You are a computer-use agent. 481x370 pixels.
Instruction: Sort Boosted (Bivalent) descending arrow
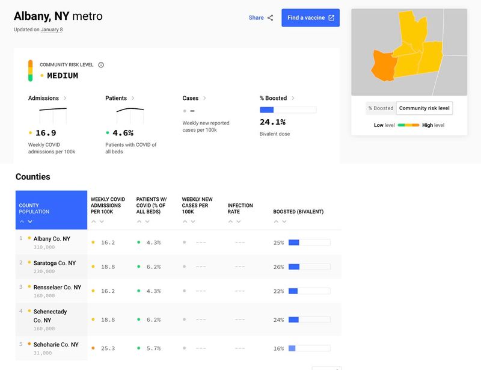(x=284, y=221)
